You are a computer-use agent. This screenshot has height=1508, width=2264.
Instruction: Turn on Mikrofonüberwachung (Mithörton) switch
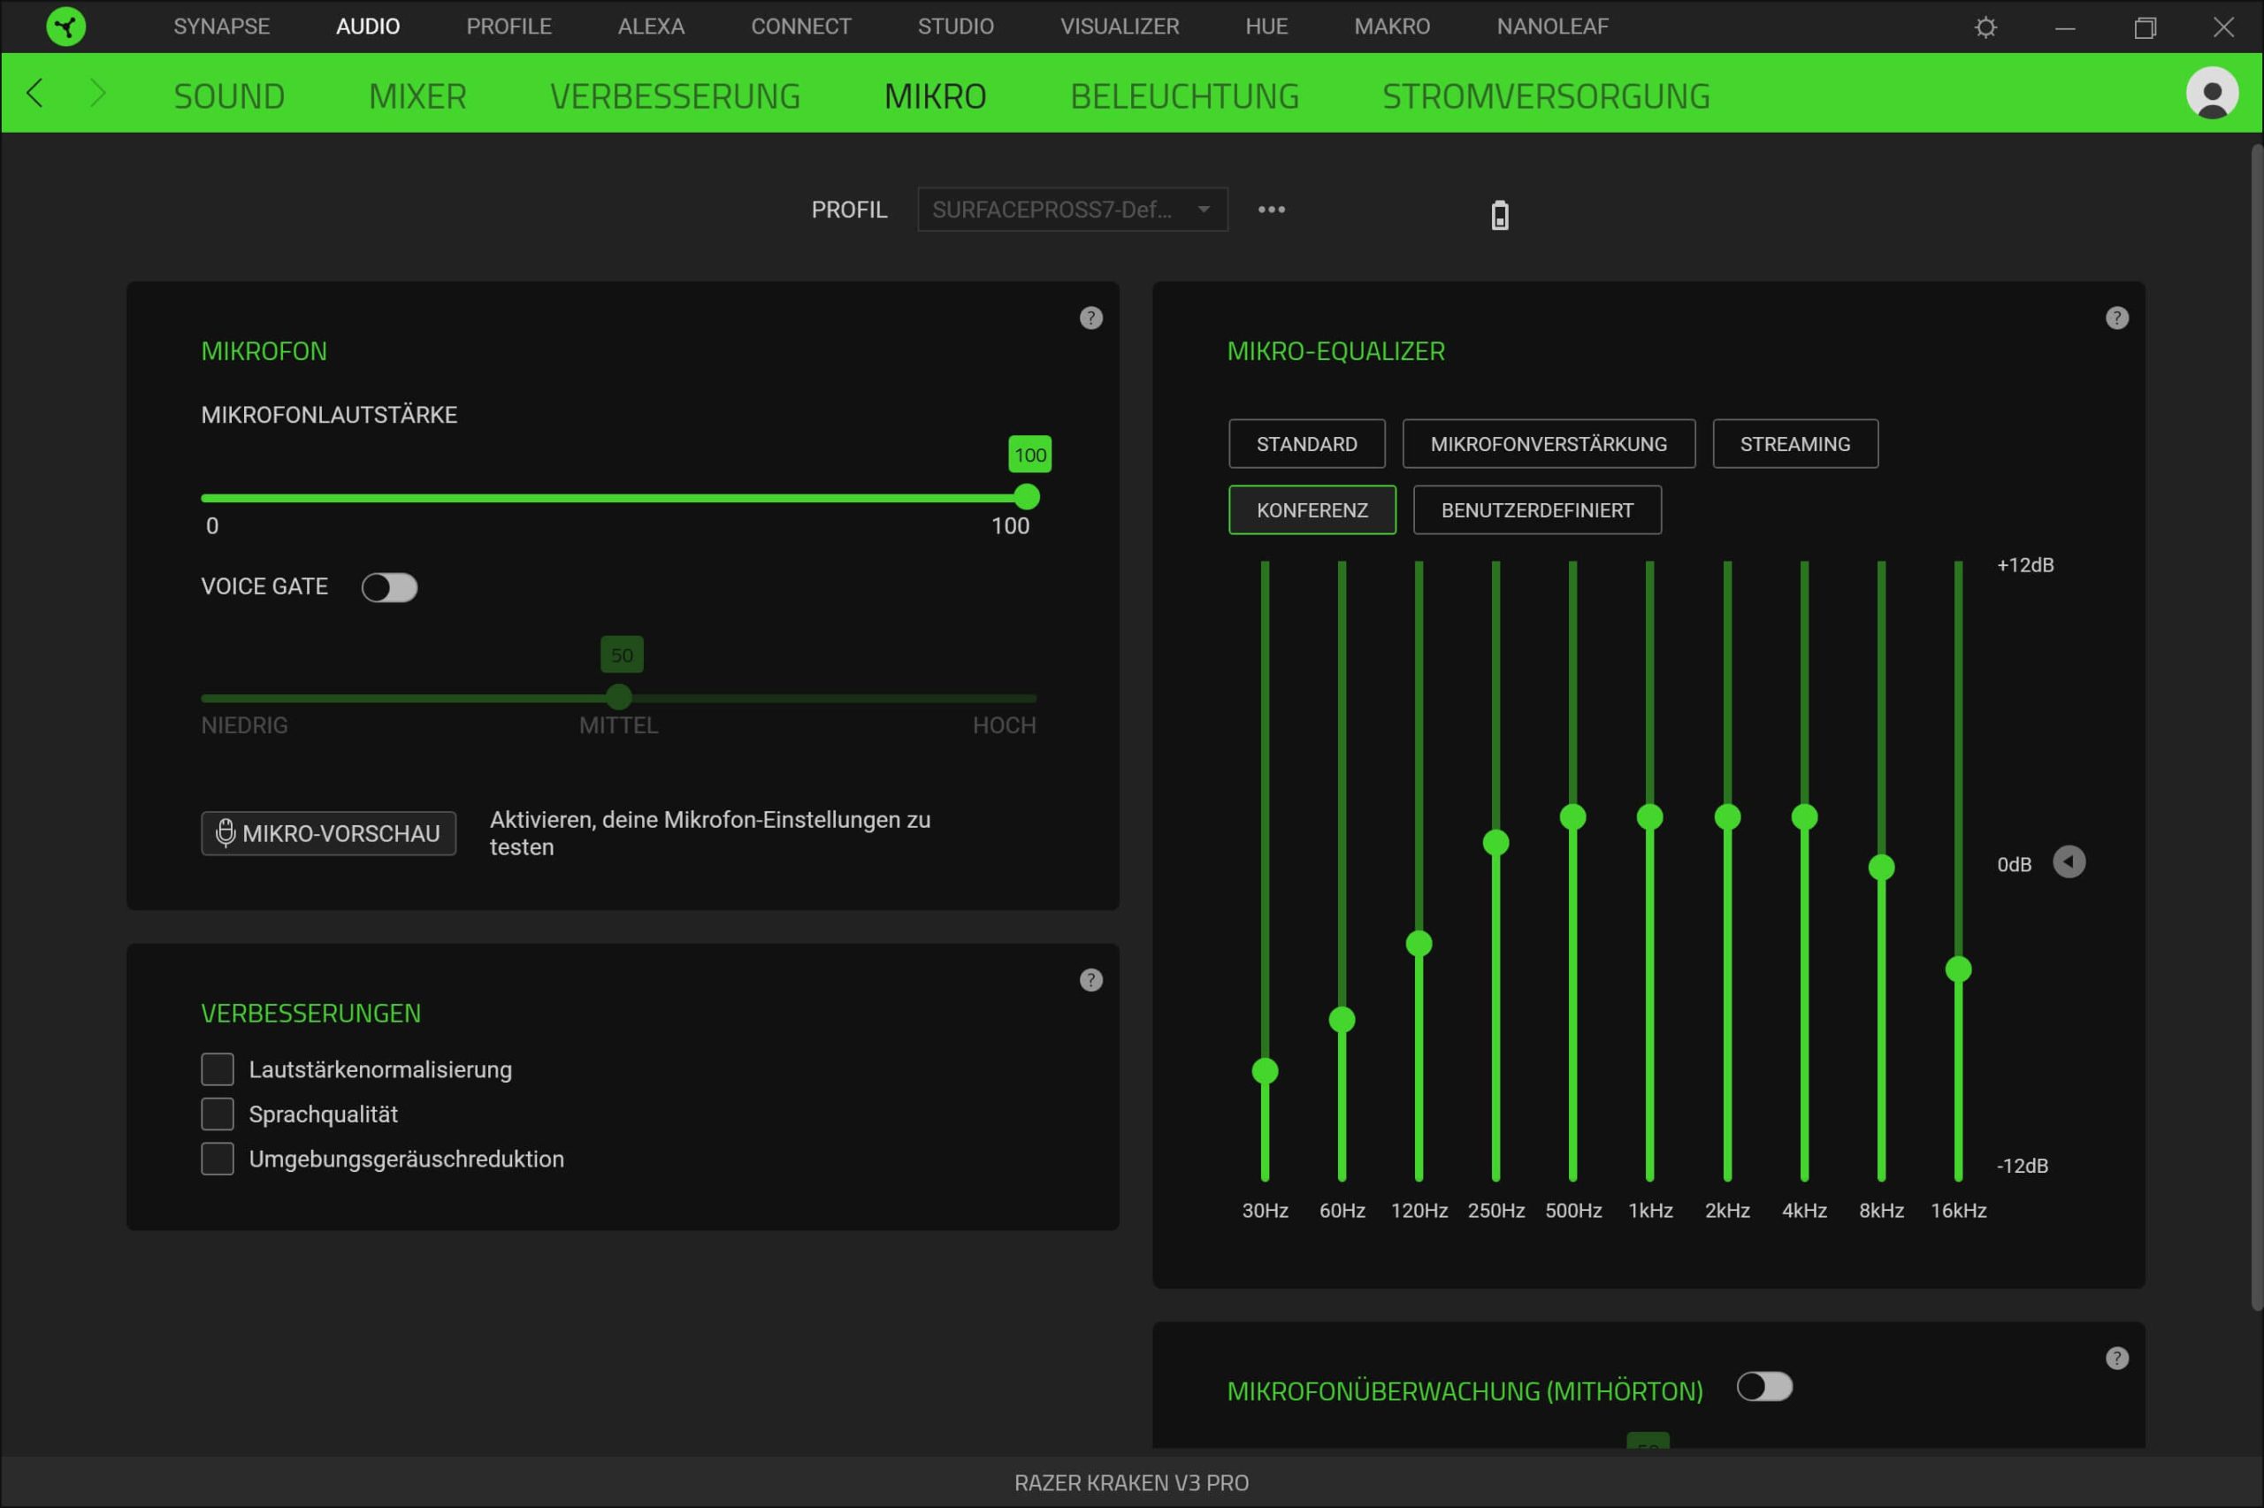click(x=1764, y=1387)
